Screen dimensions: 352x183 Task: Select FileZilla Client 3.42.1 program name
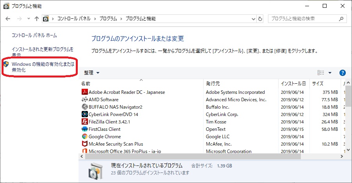[109, 122]
